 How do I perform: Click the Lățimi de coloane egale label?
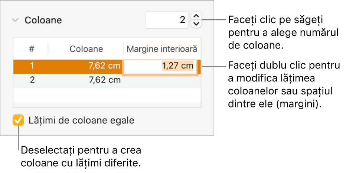(81, 120)
